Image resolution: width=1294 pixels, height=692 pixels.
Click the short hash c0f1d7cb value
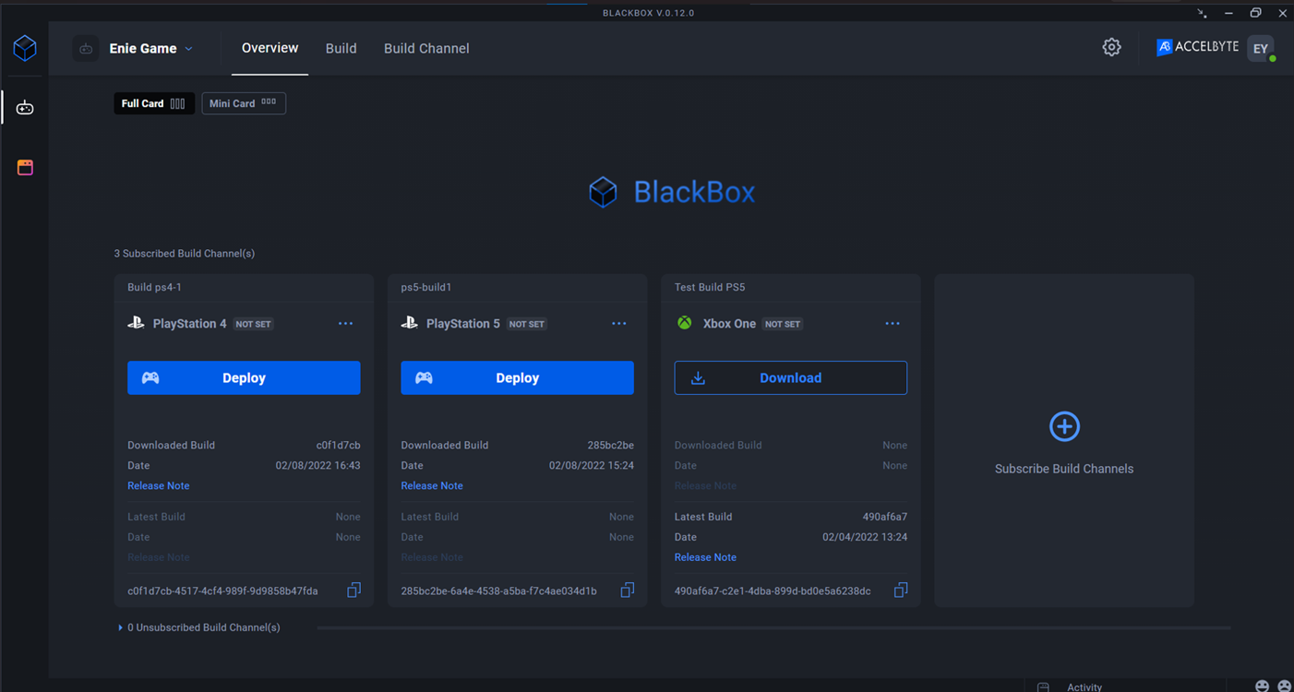[x=338, y=445]
